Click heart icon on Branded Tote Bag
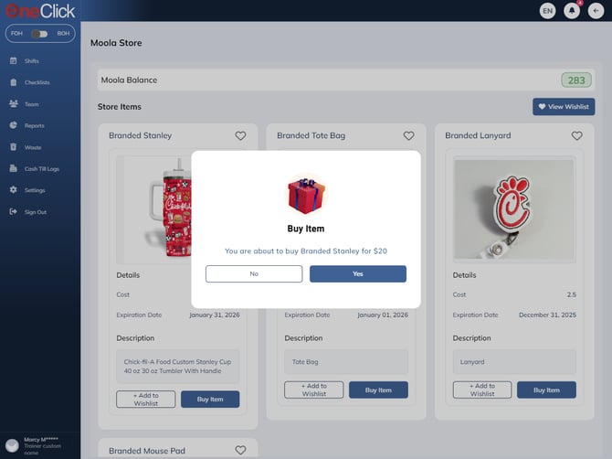 click(408, 135)
